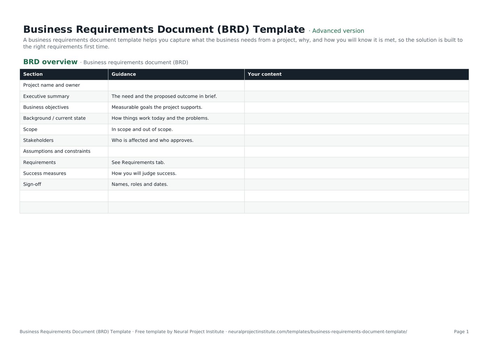Click the 'Section' column header
The height and width of the screenshot is (345, 489).
(64, 74)
